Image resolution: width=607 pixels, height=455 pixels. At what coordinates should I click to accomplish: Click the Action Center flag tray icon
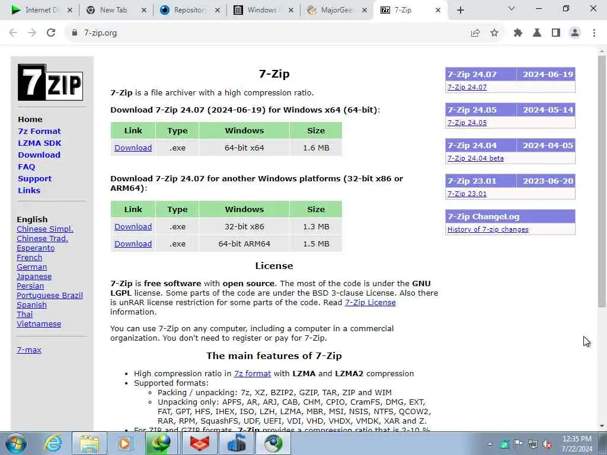[518, 444]
